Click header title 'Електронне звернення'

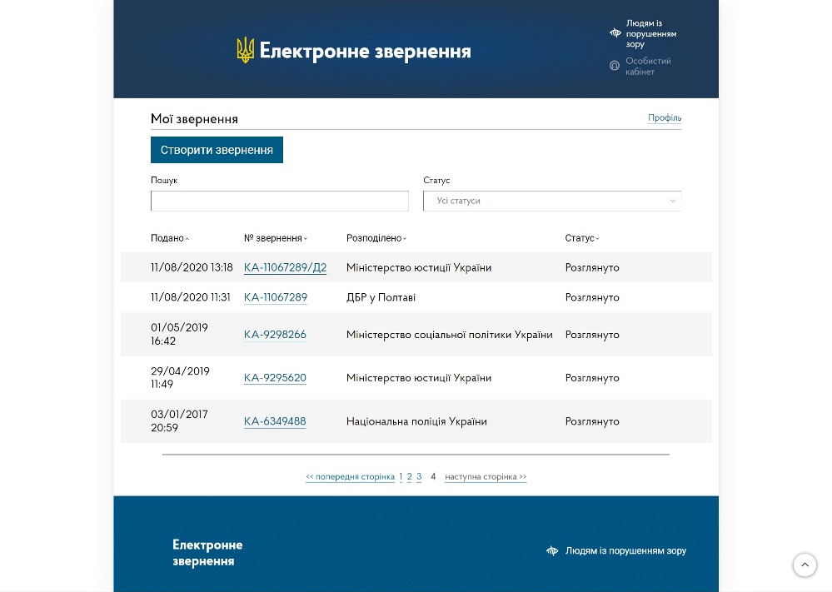pyautogui.click(x=365, y=51)
